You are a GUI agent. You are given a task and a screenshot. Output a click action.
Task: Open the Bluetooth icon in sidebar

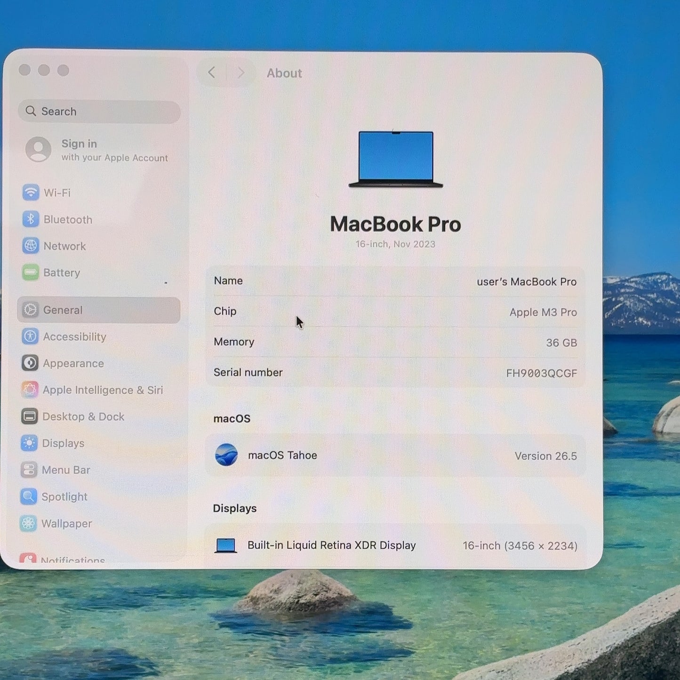[x=31, y=219]
